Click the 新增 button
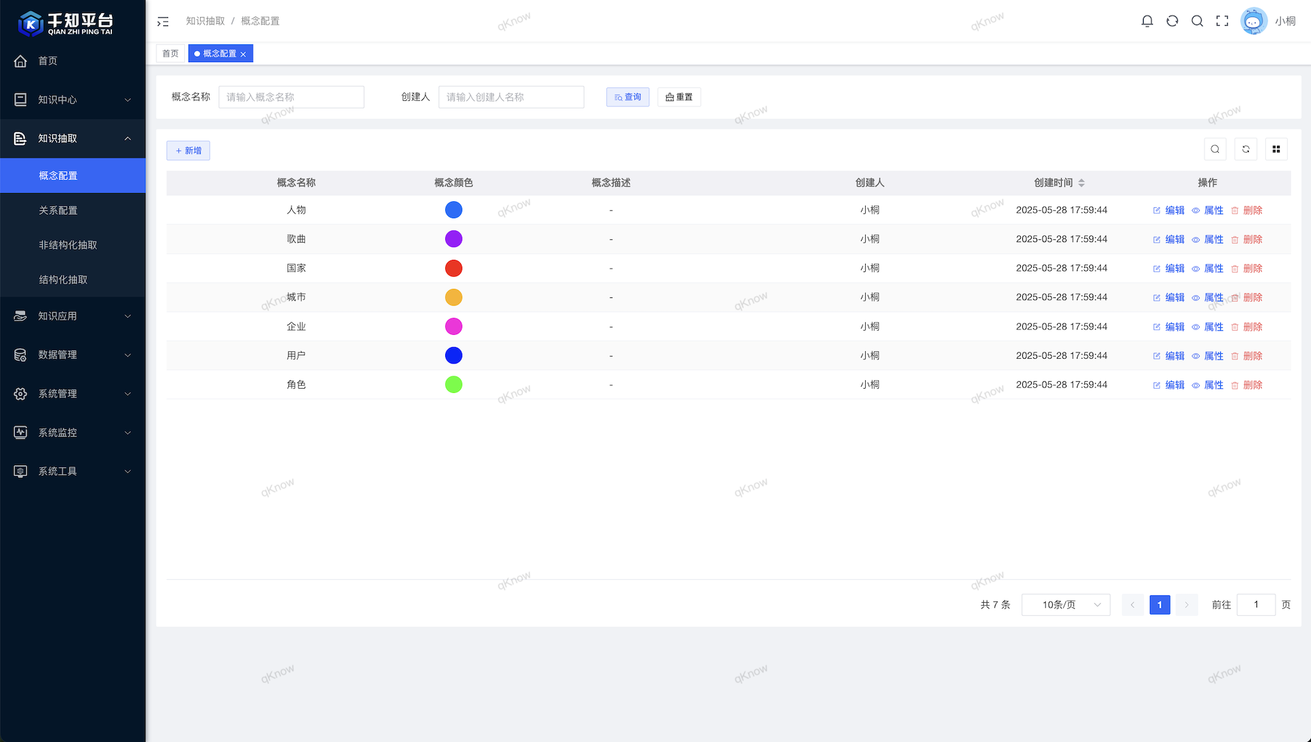Screen dimensions: 1311x742 tap(188, 151)
